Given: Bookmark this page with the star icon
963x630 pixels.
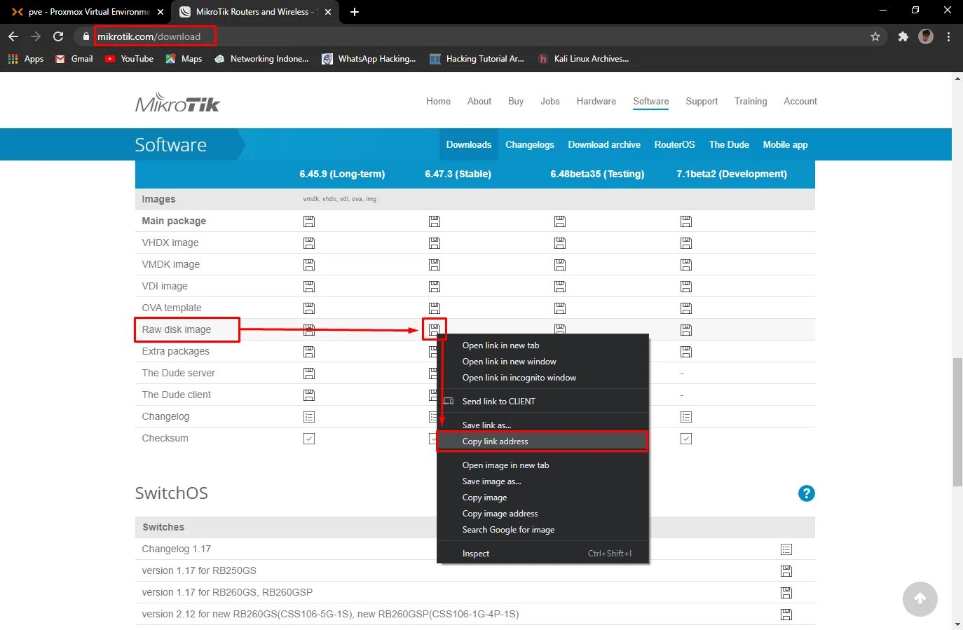Looking at the screenshot, I should (875, 36).
